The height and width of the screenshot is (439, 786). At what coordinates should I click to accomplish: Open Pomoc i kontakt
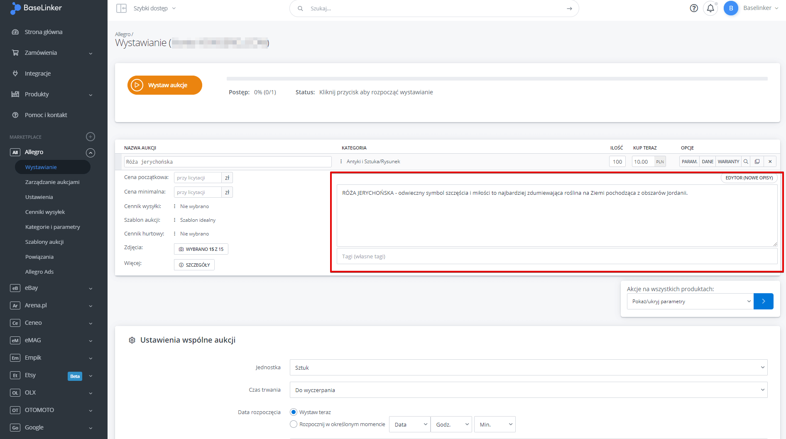[46, 115]
